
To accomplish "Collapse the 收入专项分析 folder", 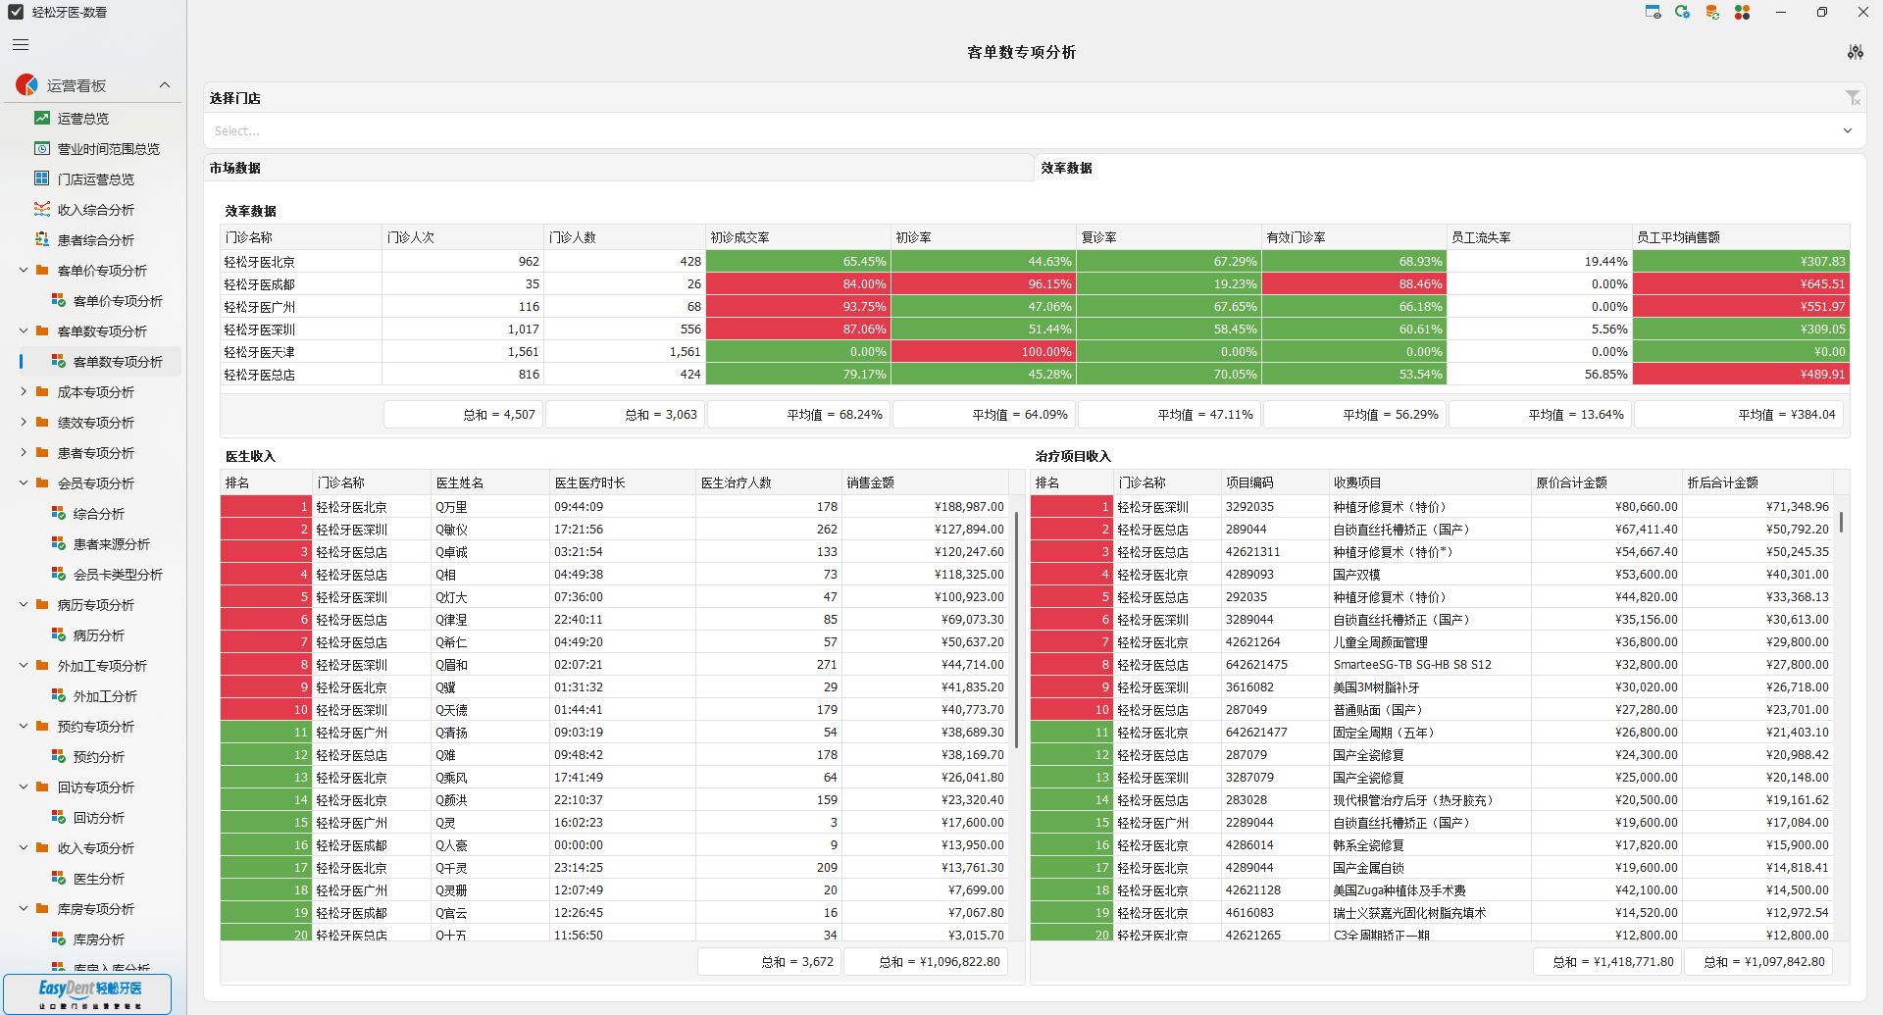I will (24, 848).
